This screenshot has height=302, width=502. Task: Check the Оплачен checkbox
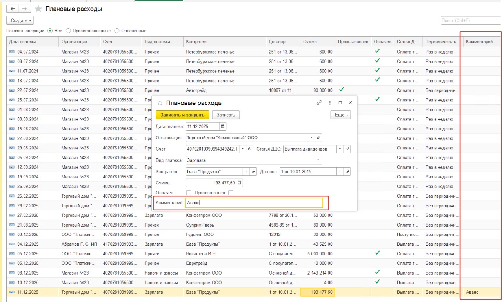tap(189, 192)
